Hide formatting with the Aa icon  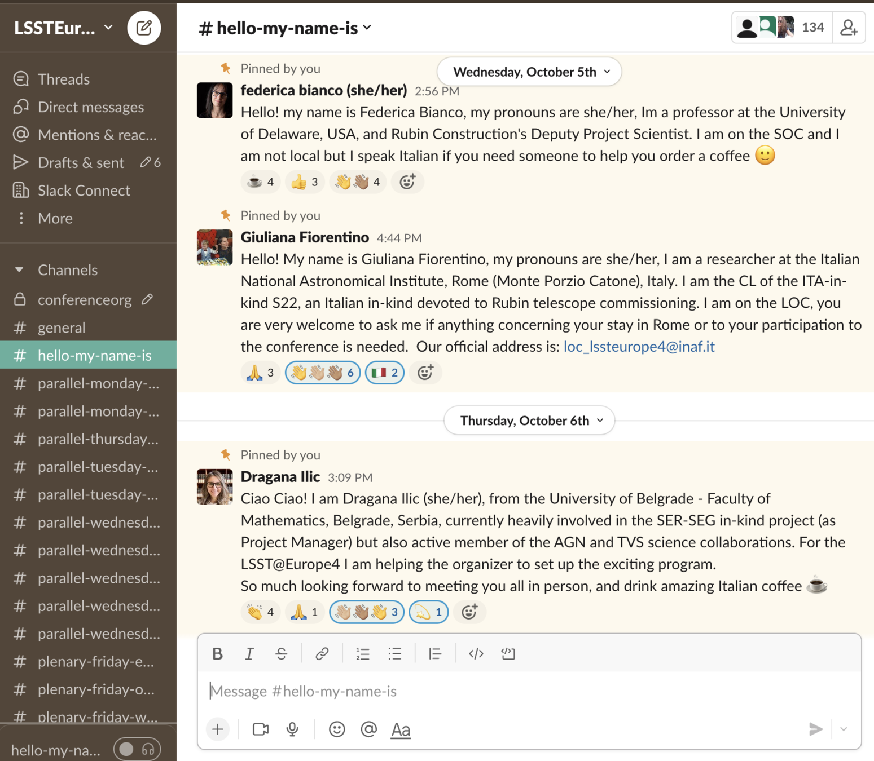401,729
